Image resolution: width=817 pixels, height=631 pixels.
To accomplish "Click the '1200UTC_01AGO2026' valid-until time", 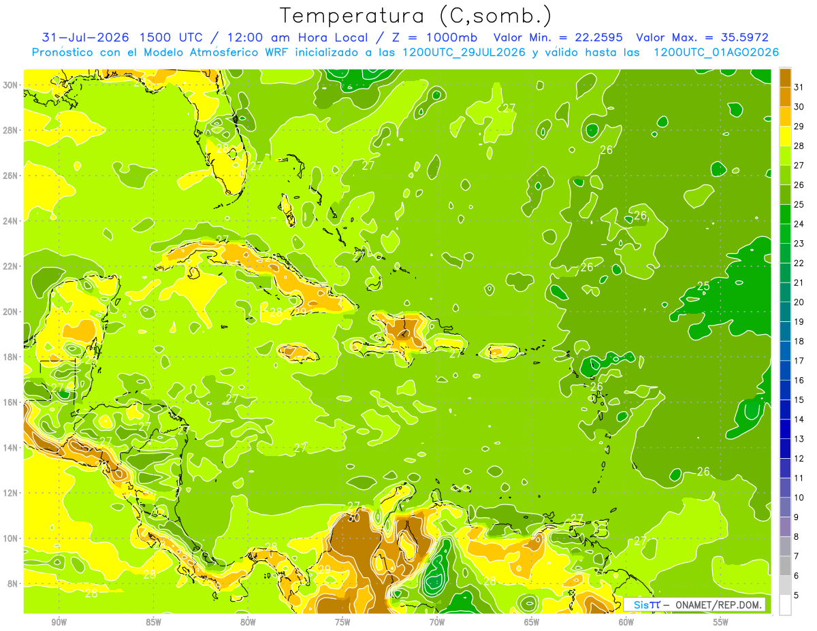I will point(716,52).
